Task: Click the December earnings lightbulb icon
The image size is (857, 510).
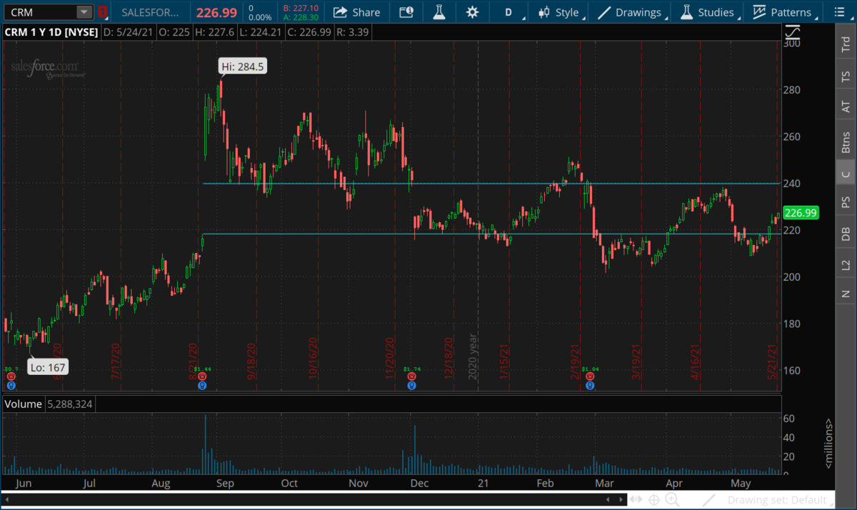Action: [x=411, y=386]
